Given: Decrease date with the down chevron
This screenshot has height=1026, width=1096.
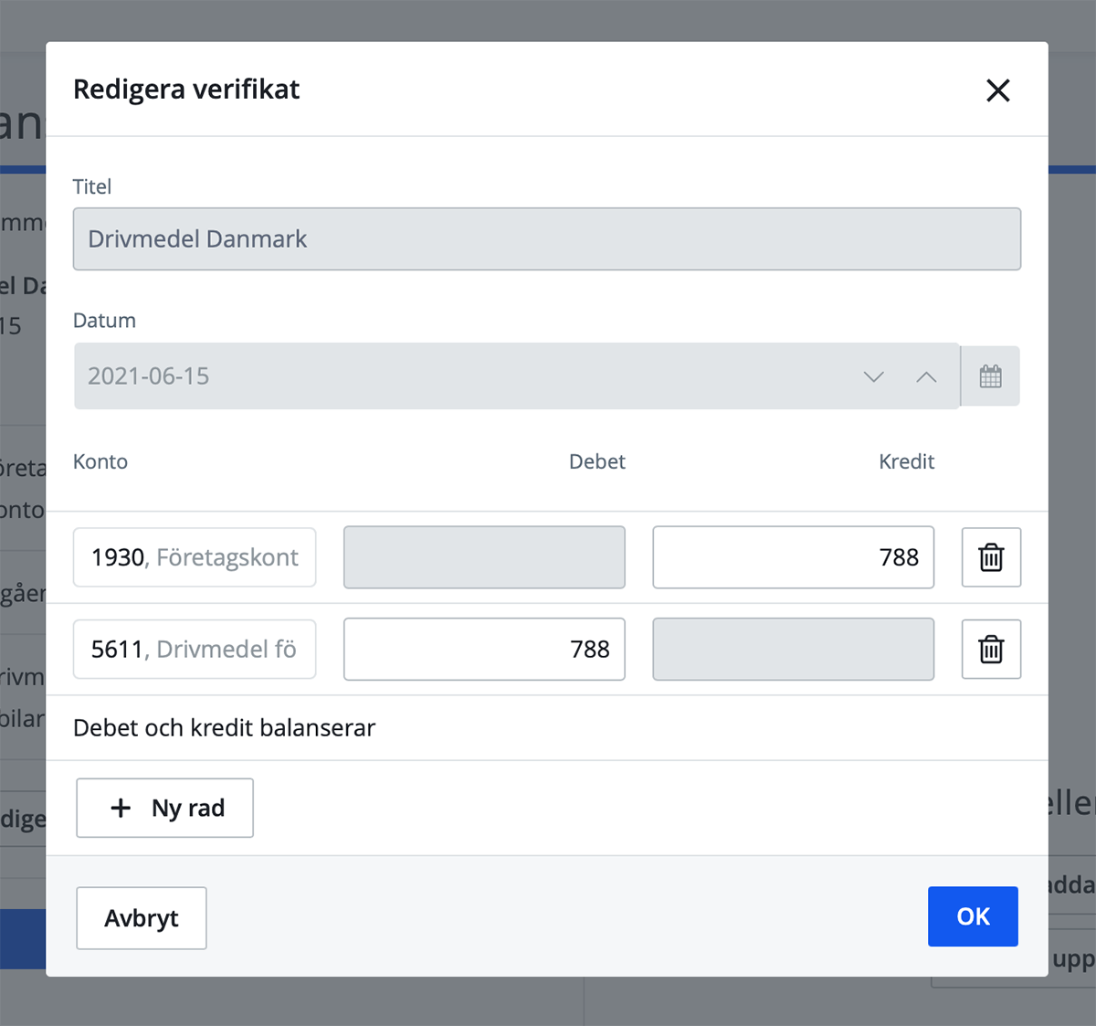Looking at the screenshot, I should pos(873,376).
